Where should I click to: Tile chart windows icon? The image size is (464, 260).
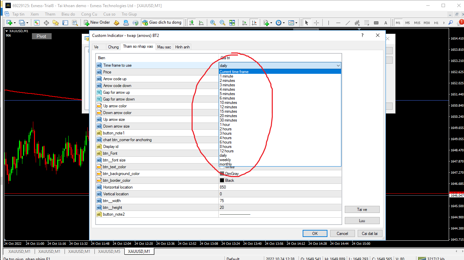232,23
